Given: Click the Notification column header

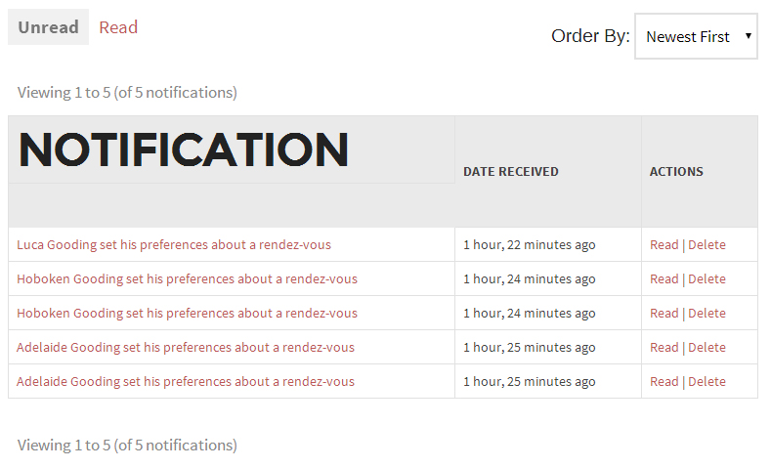Looking at the screenshot, I should [184, 149].
